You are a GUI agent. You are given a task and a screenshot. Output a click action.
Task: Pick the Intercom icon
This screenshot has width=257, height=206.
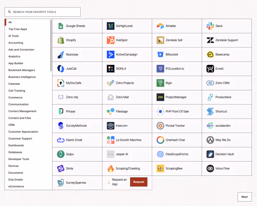[111, 126]
